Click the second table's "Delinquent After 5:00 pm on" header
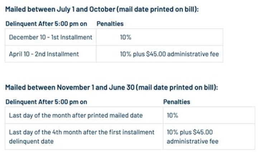 (x=46, y=102)
